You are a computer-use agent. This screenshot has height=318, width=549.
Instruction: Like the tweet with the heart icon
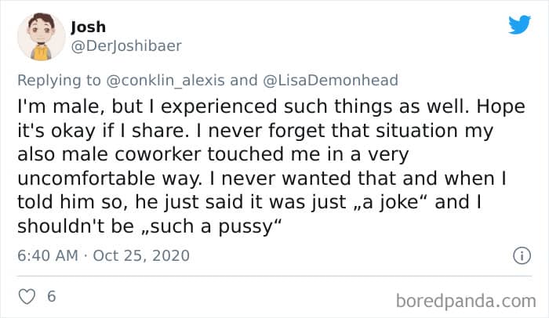27,298
